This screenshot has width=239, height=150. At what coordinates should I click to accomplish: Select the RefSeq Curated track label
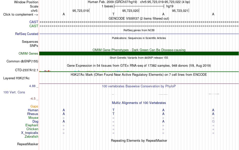click(27, 34)
